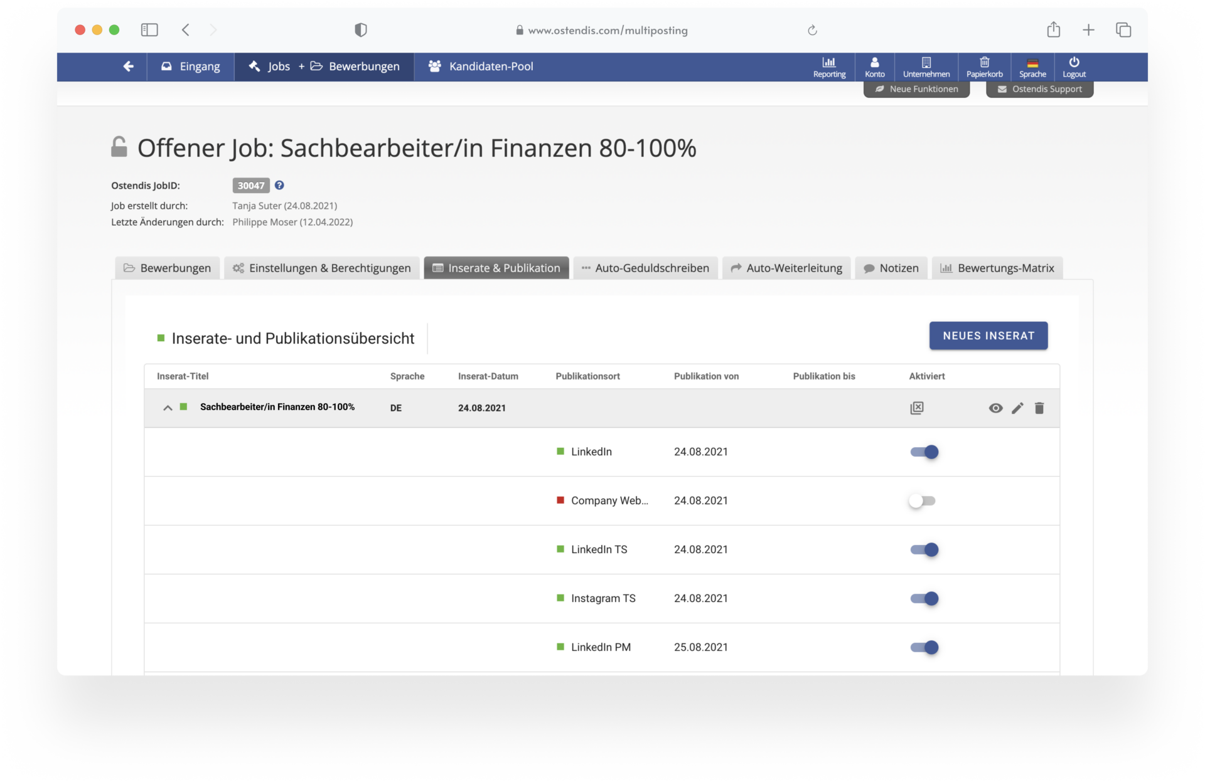Toggle off LinkedIn TS publication switch
The width and height of the screenshot is (1205, 782).
[924, 549]
